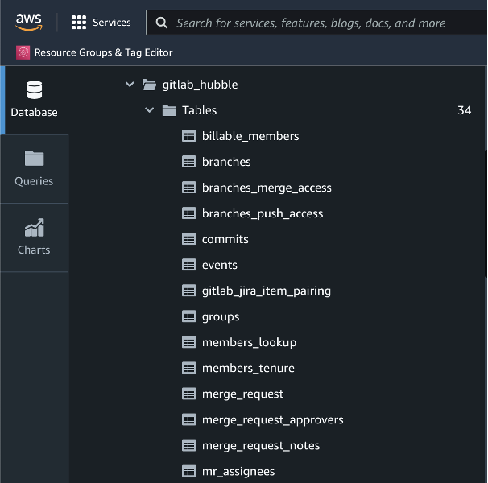Click the members_tenure table icon
Image resolution: width=488 pixels, height=483 pixels.
[189, 368]
